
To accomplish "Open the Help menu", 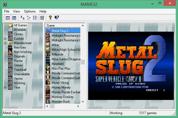I will pyautogui.click(x=43, y=11).
